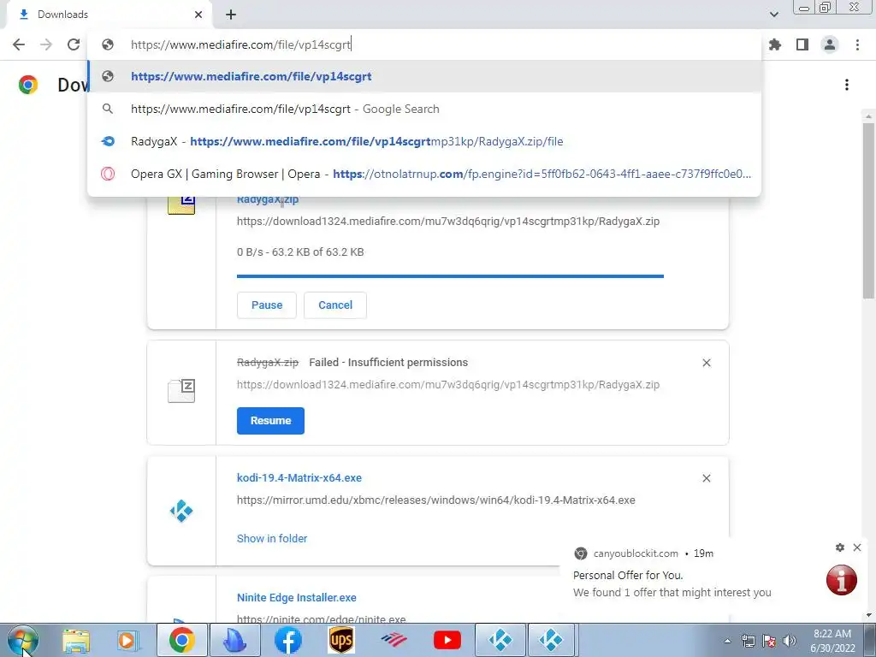This screenshot has height=657, width=876.
Task: Open the media player taskbar icon
Action: pyautogui.click(x=128, y=640)
